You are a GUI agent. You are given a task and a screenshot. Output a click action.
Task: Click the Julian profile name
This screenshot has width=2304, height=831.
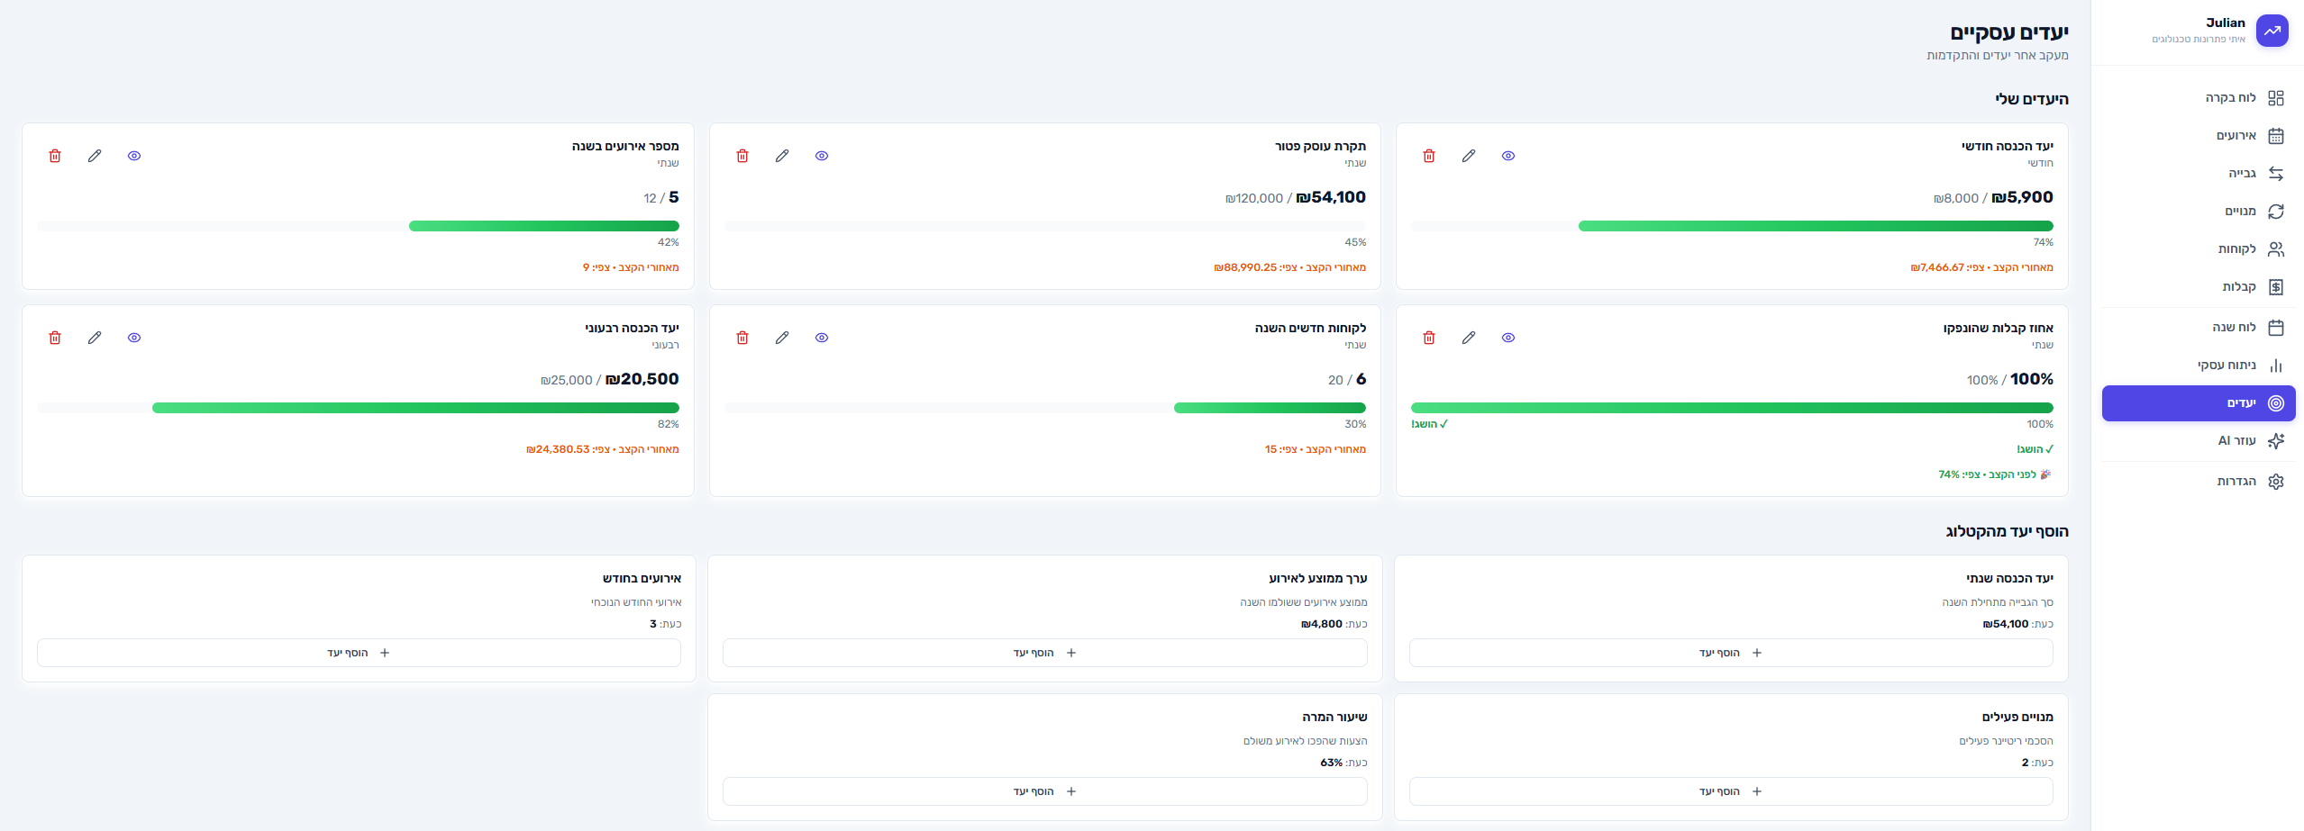(2225, 23)
